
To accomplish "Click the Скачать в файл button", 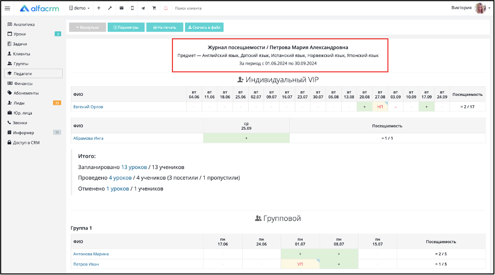I will click(x=204, y=27).
